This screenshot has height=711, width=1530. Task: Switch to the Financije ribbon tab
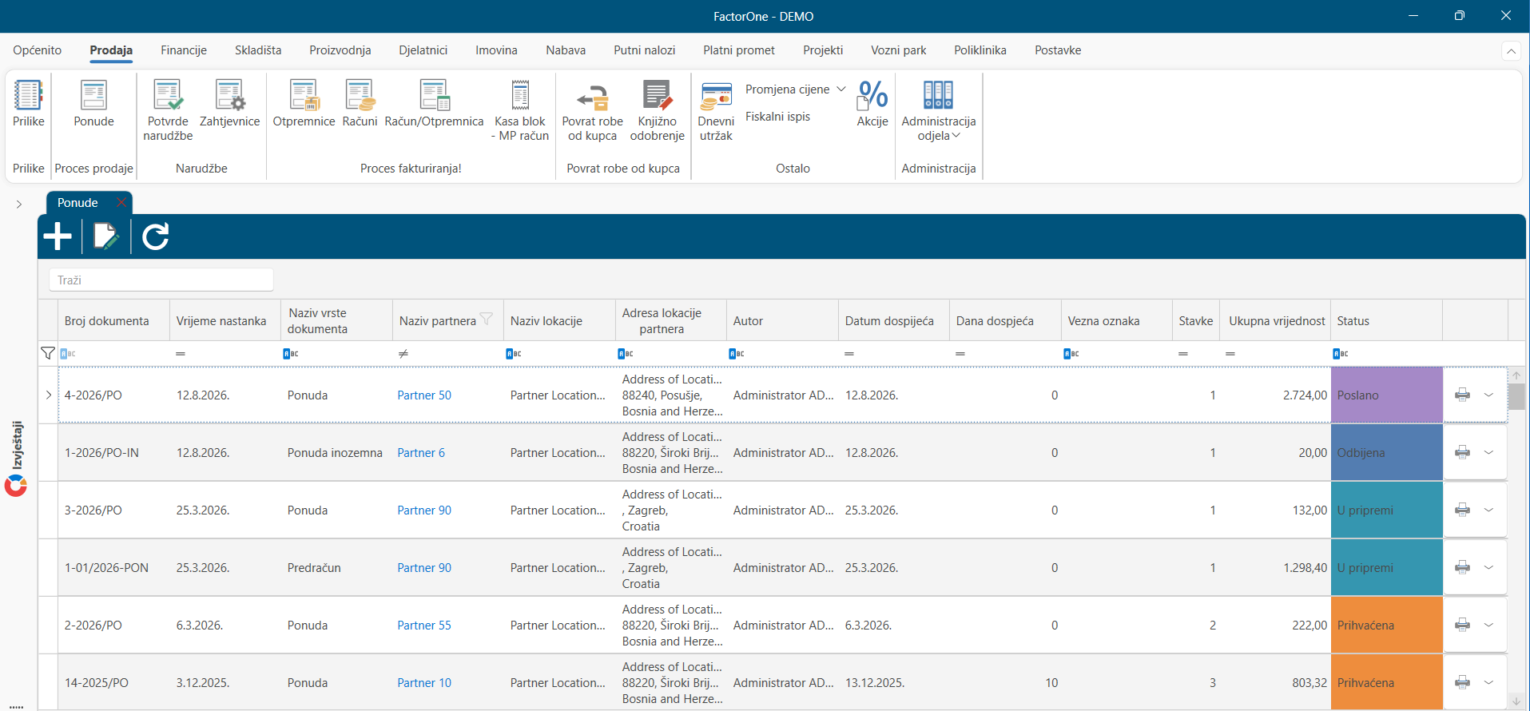(184, 50)
